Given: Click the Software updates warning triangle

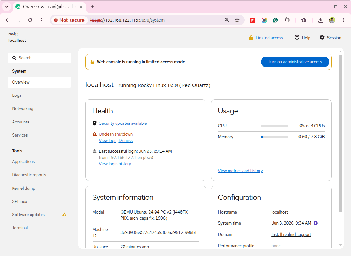Looking at the screenshot, I should (65, 215).
